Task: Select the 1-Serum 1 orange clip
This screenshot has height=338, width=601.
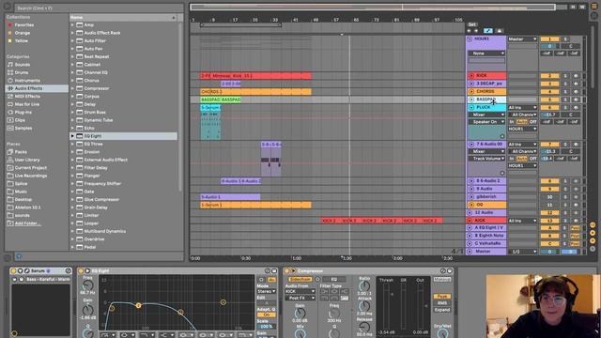Action: [255, 205]
